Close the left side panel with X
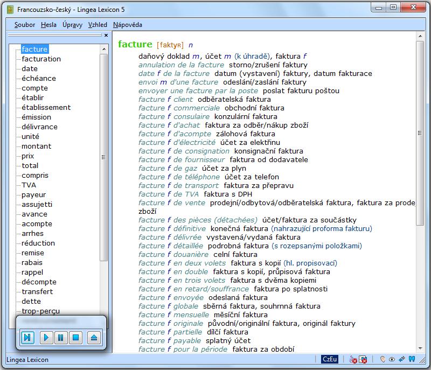The height and width of the screenshot is (370, 431). [x=106, y=35]
